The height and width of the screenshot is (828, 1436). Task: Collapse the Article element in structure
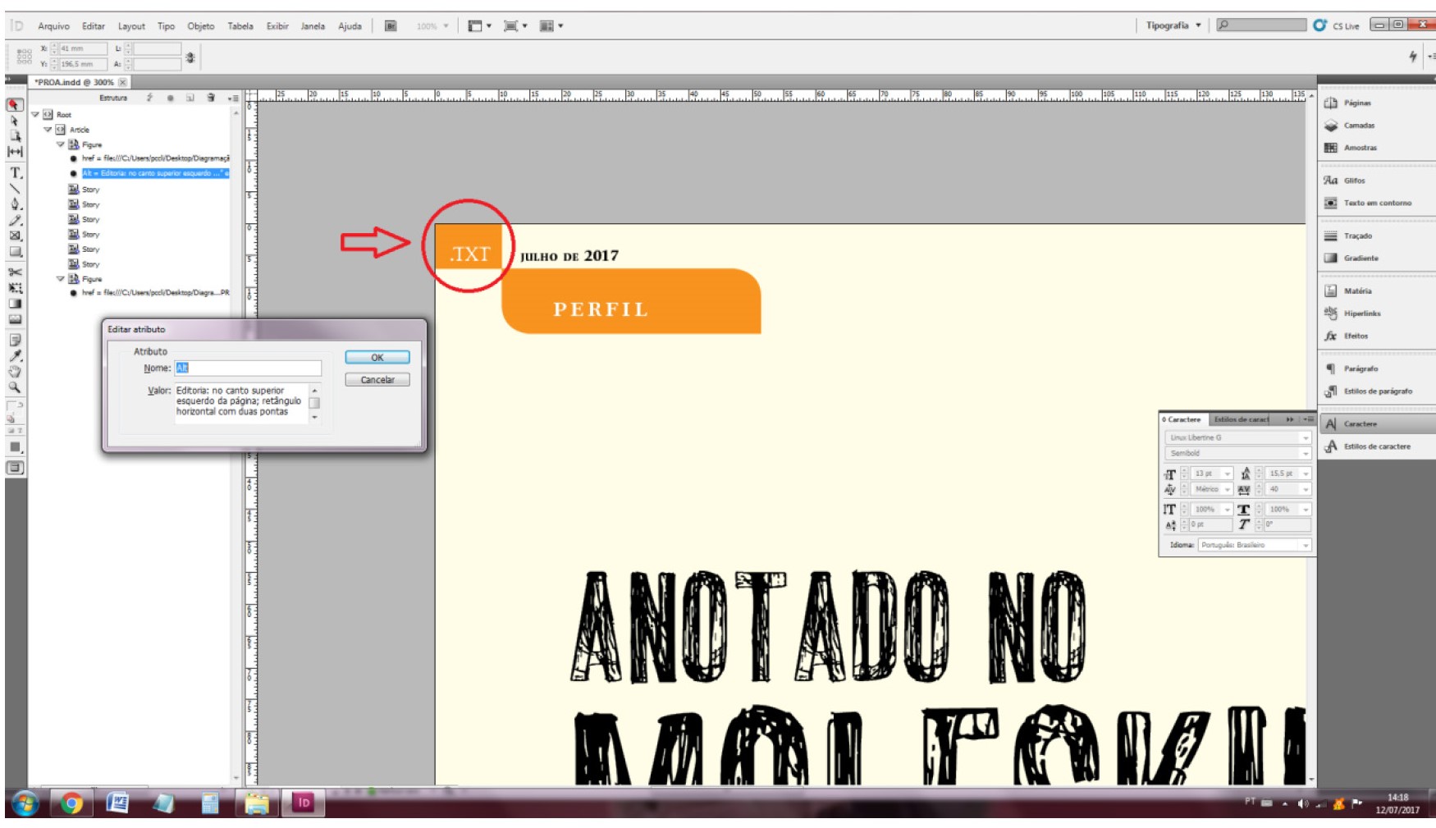tap(48, 130)
